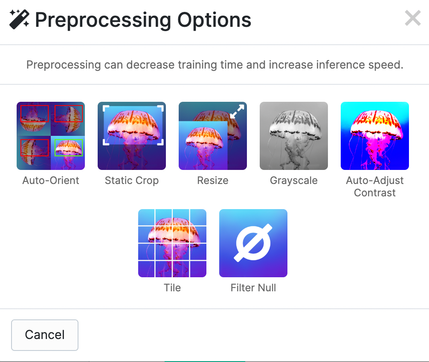The height and width of the screenshot is (362, 429).
Task: Choose the Static Crop preview image
Action: (132, 136)
